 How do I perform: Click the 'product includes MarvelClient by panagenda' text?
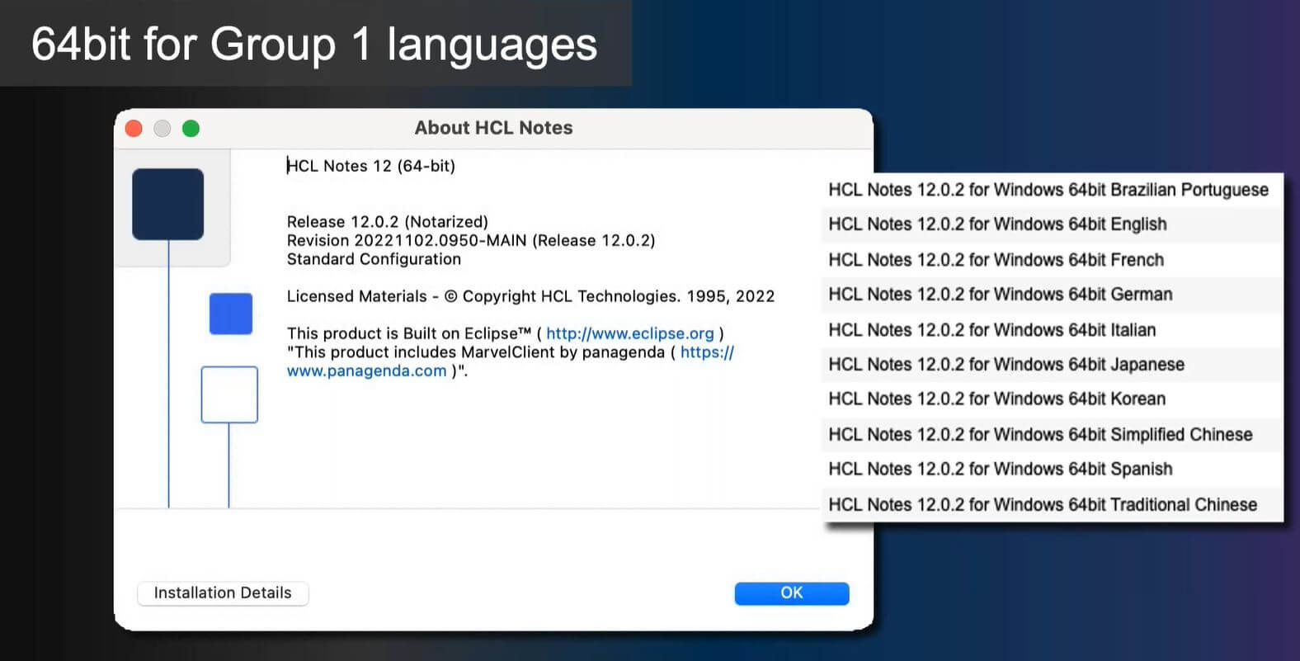(479, 352)
